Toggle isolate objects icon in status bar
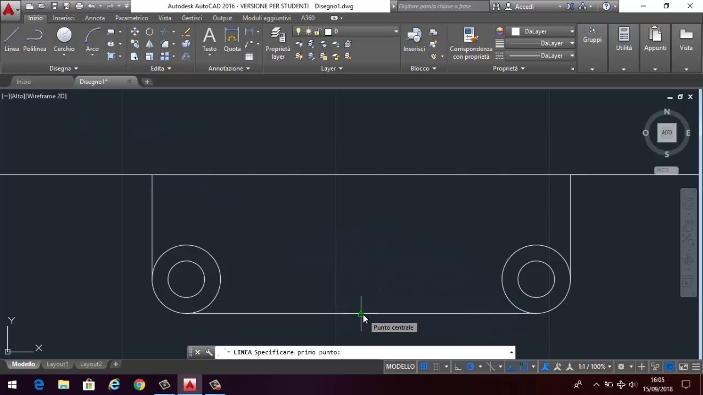The image size is (703, 395). [655, 366]
